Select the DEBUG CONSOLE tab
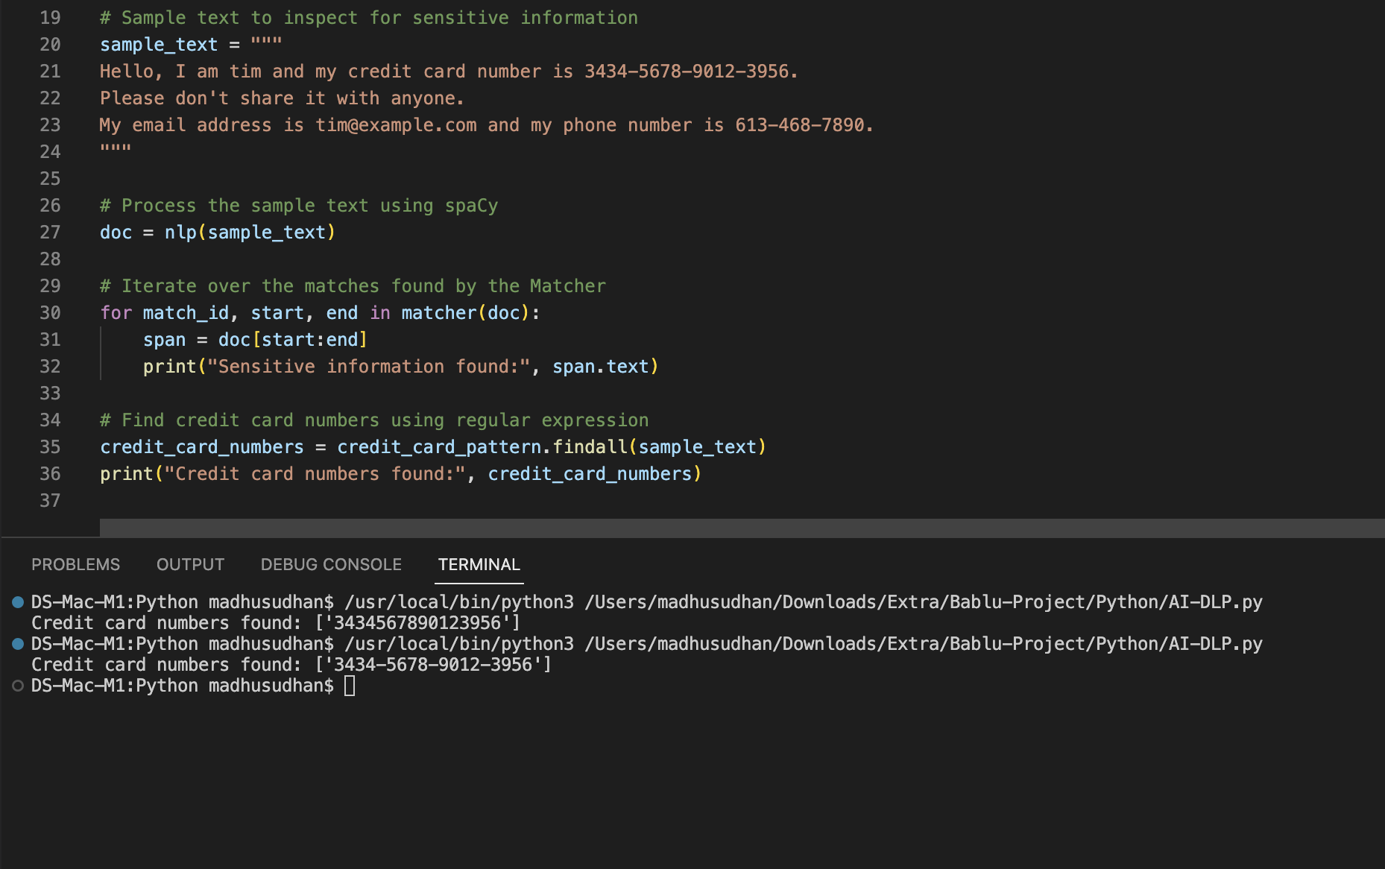 tap(331, 564)
